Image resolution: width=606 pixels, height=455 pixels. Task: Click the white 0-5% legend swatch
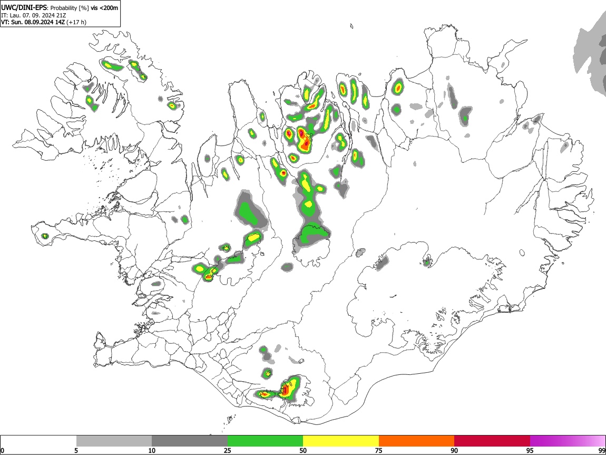coord(38,441)
